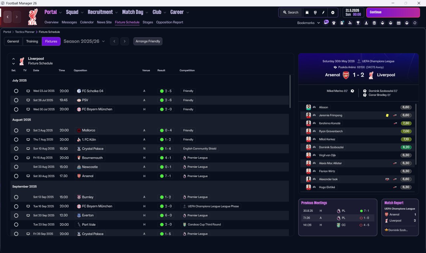The height and width of the screenshot is (253, 426).
Task: Select the 7.1.26 previous meeting row
Action: tap(337, 218)
